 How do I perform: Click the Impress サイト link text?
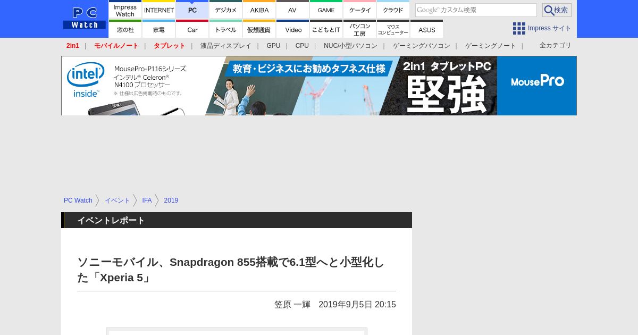click(550, 28)
